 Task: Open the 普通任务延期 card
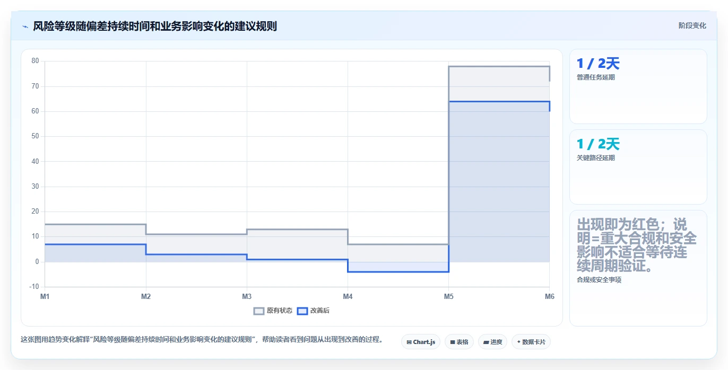(638, 86)
